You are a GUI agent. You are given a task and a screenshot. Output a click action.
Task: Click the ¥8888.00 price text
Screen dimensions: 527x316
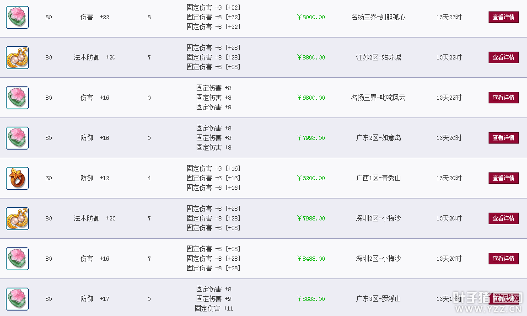coord(311,299)
